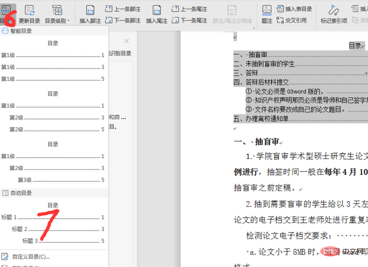Go to next footnote (下一条脚注)
The height and width of the screenshot is (267, 368).
pyautogui.click(x=123, y=20)
